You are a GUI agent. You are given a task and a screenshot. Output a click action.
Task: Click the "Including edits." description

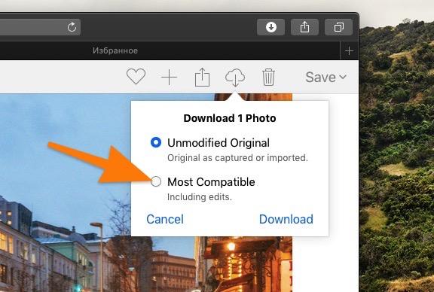[200, 197]
